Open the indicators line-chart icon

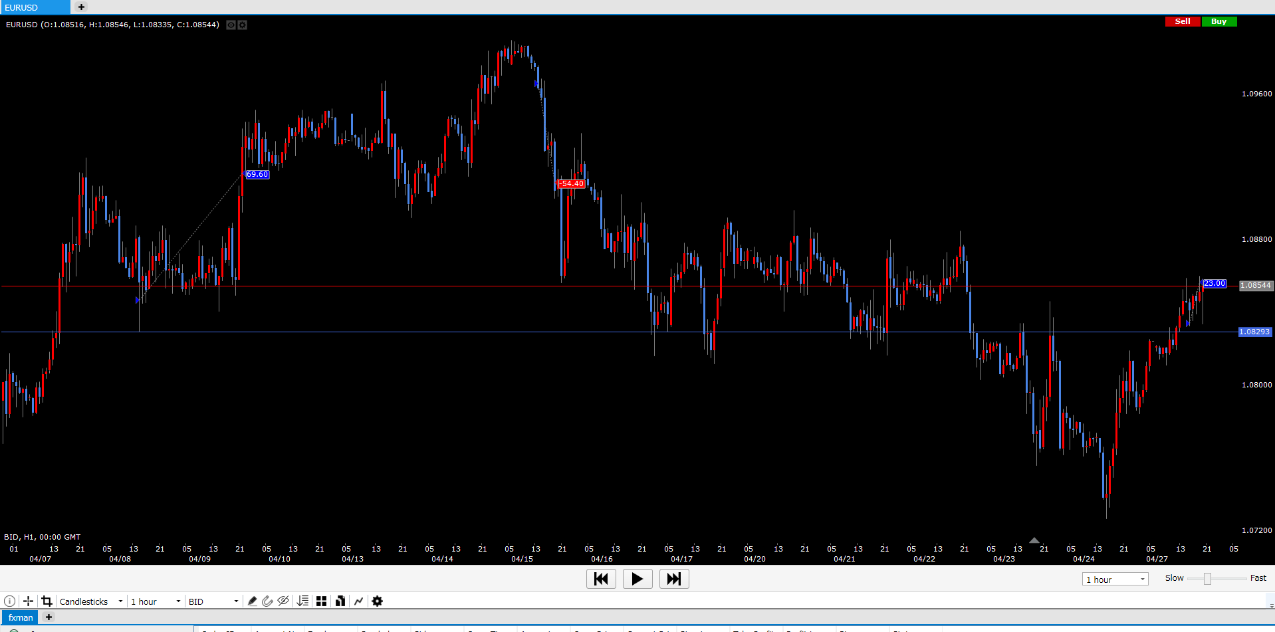(x=359, y=601)
